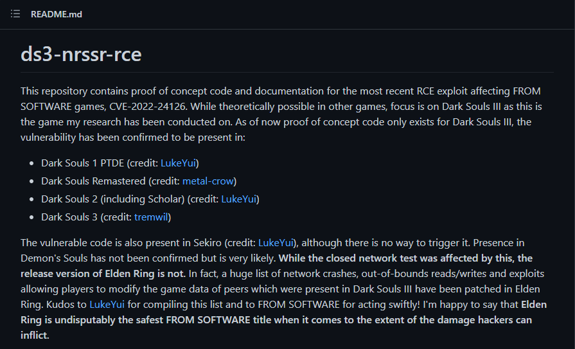Click the word 'Sekiro' in the paragraph
This screenshot has width=575, height=349.
(208, 242)
